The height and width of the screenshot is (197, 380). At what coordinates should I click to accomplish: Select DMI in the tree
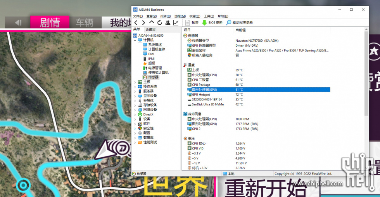151,54
